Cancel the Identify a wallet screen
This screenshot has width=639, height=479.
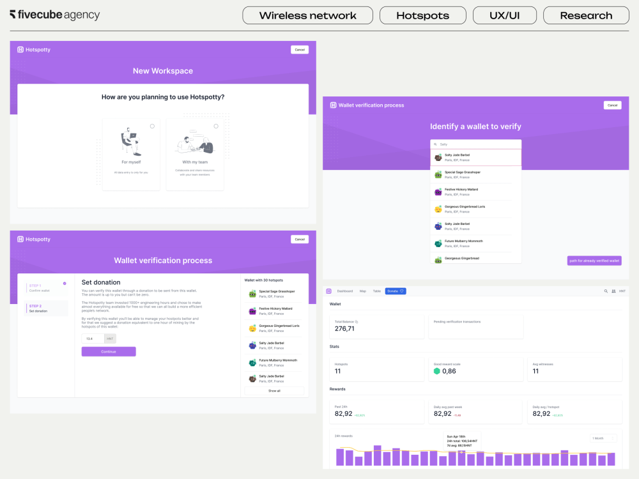(x=613, y=105)
